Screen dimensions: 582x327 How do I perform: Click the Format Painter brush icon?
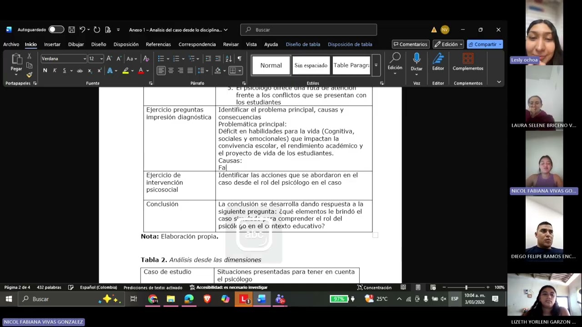29,74
